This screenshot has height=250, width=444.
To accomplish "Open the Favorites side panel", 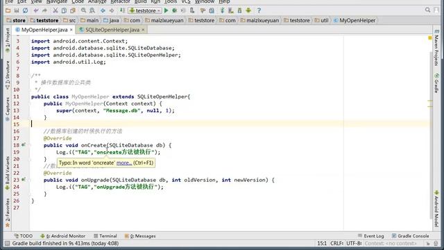I will pos(8,212).
